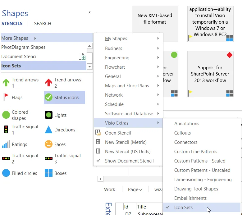
Task: Pick the Boxes blue squares icon
Action: pos(48,173)
